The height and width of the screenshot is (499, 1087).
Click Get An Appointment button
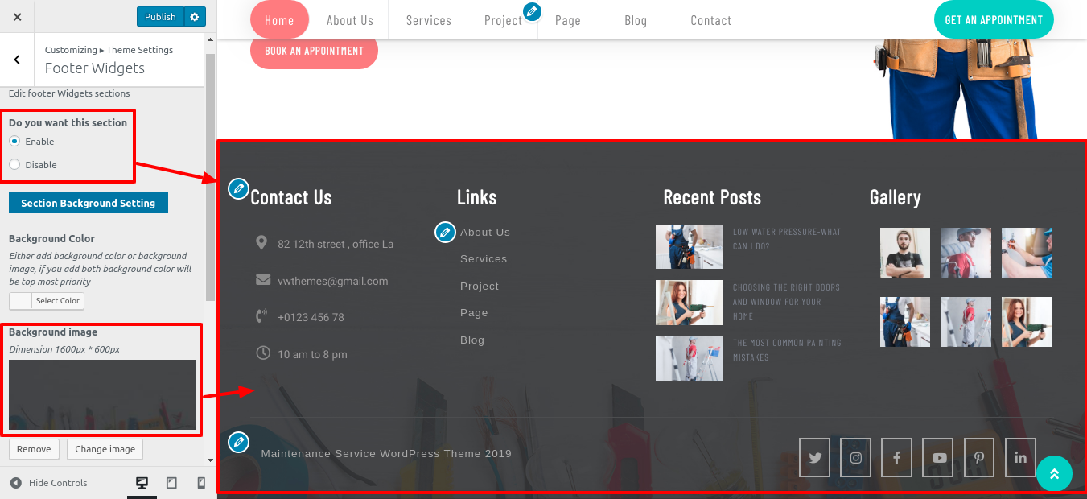click(x=994, y=19)
